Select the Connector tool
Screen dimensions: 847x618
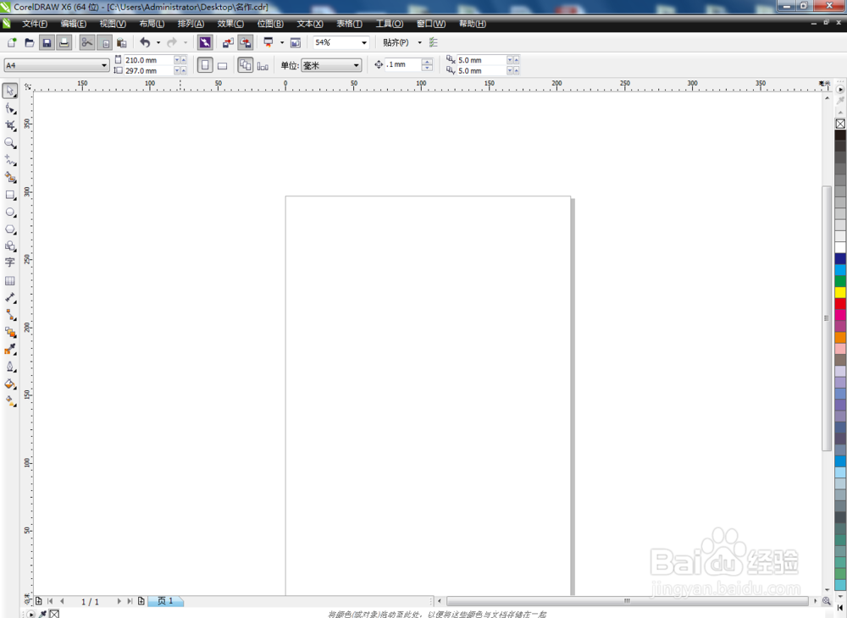tap(10, 315)
